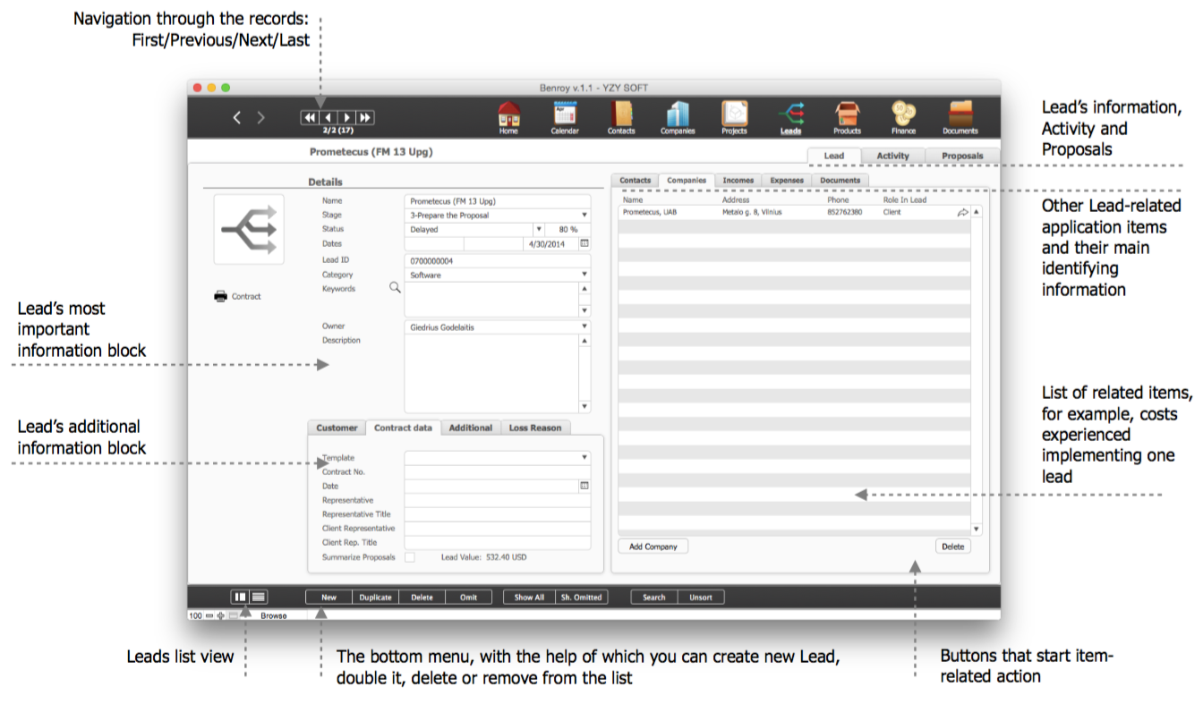The image size is (1203, 704).
Task: Go to the Companies module icon
Action: click(x=678, y=115)
